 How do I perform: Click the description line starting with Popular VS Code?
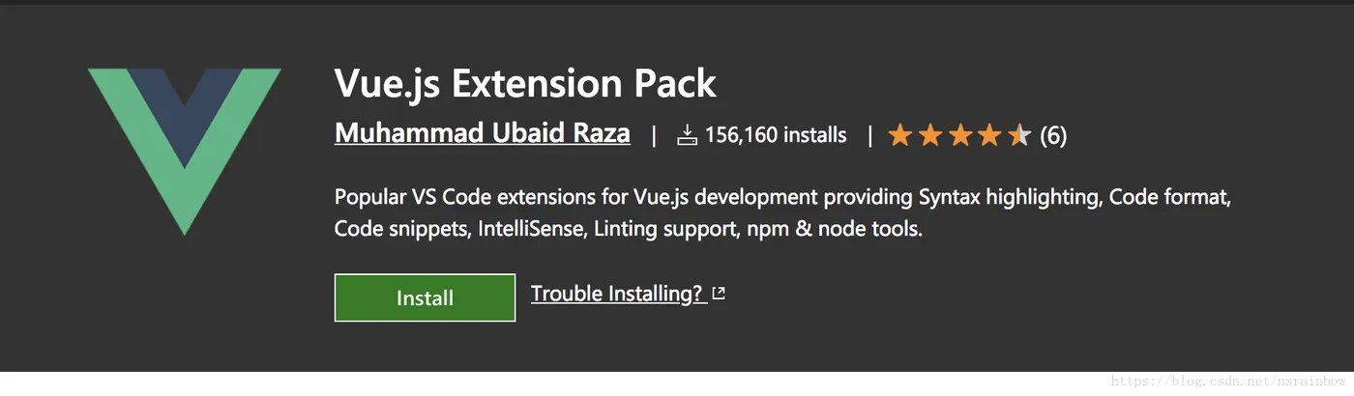point(781,198)
